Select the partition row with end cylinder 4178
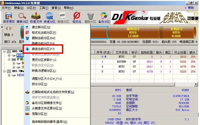This screenshot has width=200, height=125. tap(144, 67)
